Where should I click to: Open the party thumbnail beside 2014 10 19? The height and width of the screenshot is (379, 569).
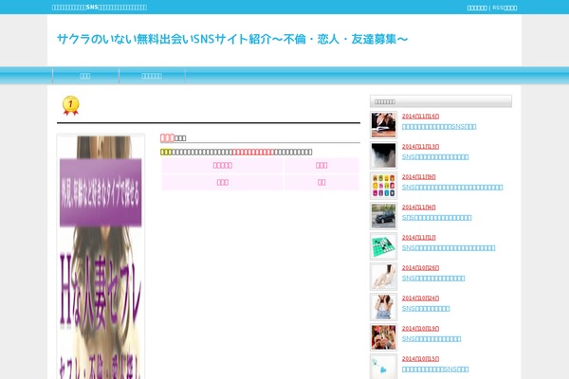(x=383, y=337)
